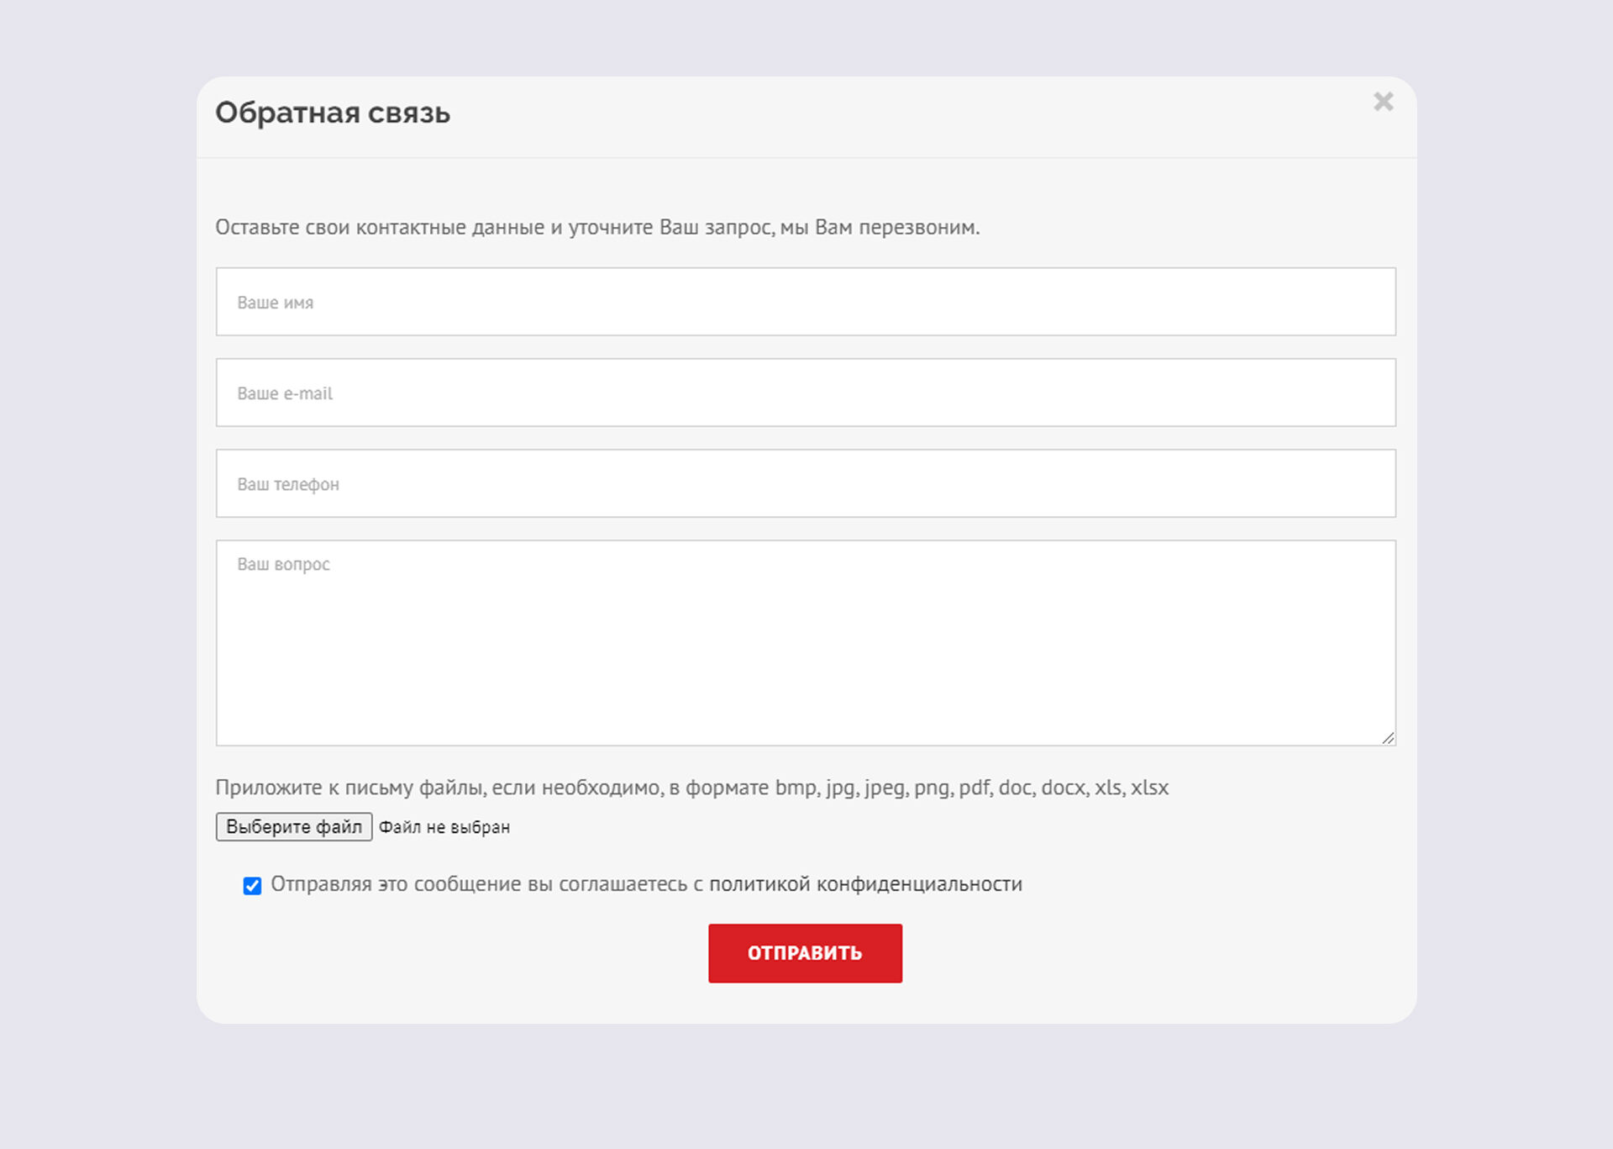Open the политикой конфиденциальности link
This screenshot has width=1613, height=1149.
(x=865, y=884)
